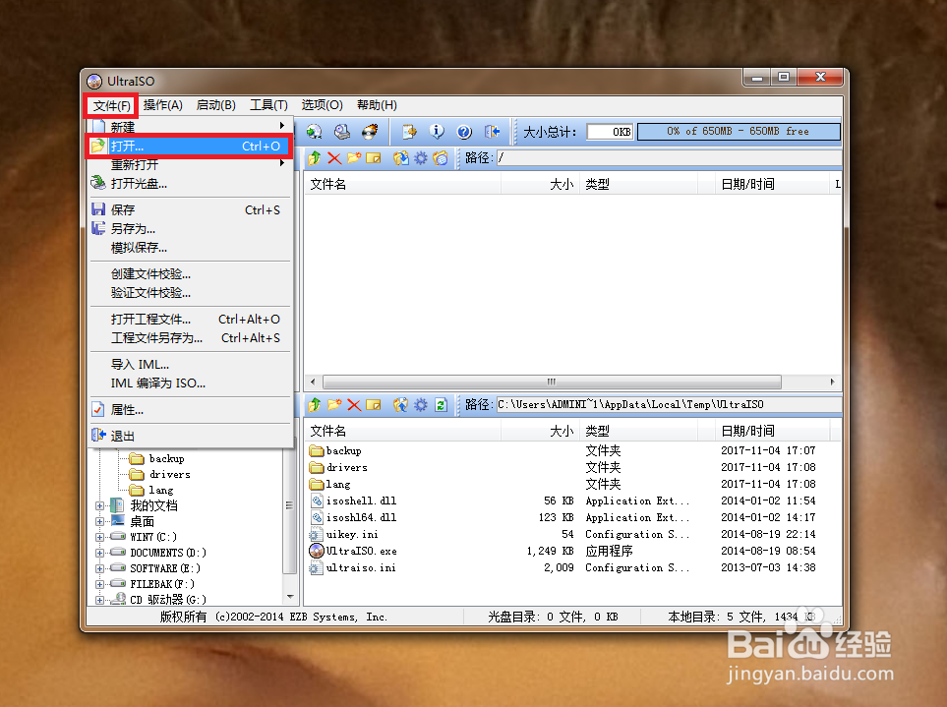Viewport: 947px width, 707px height.
Task: Open 属性... from the File menu
Action: coord(189,410)
